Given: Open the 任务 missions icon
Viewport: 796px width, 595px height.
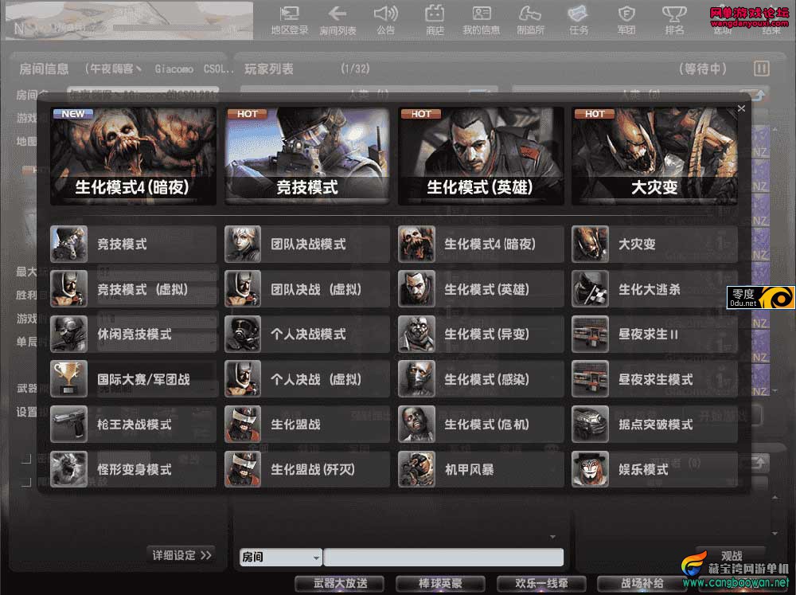Looking at the screenshot, I should (x=579, y=21).
